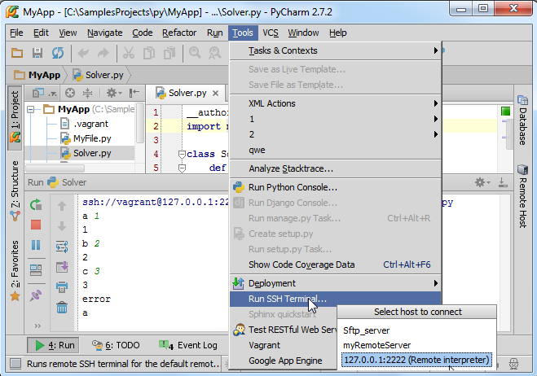
Task: Click the Undo arrow icon
Action: [x=83, y=53]
